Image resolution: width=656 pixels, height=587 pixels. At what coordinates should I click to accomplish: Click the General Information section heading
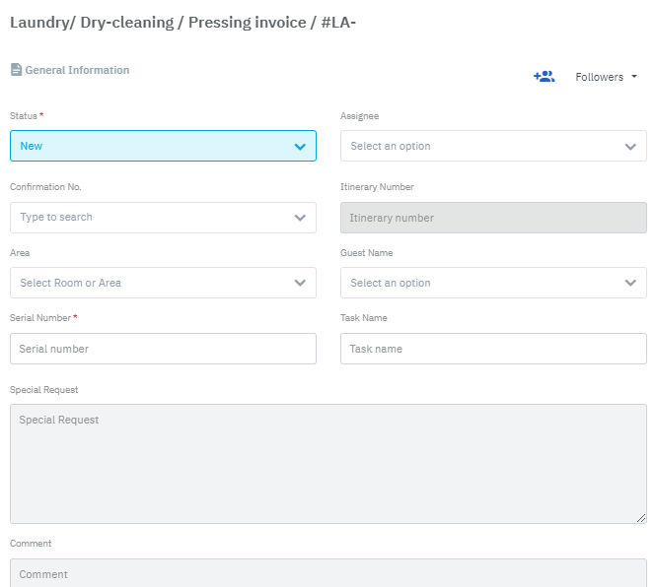tap(77, 70)
